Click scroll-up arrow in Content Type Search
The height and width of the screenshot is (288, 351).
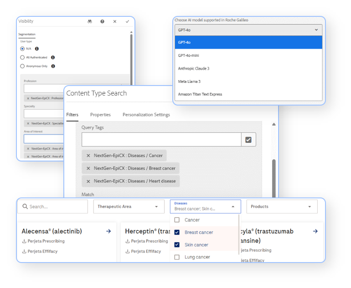(274, 124)
